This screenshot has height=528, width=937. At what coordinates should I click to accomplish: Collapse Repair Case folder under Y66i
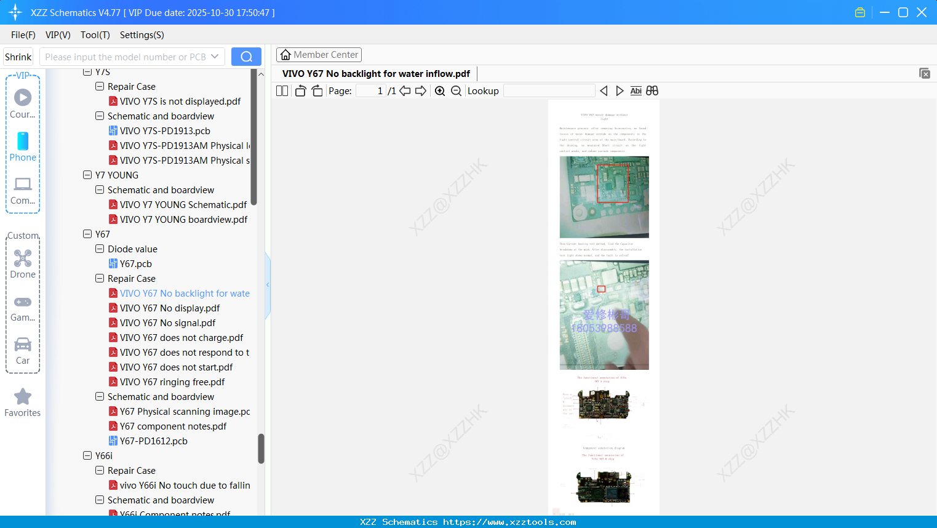[x=100, y=470]
